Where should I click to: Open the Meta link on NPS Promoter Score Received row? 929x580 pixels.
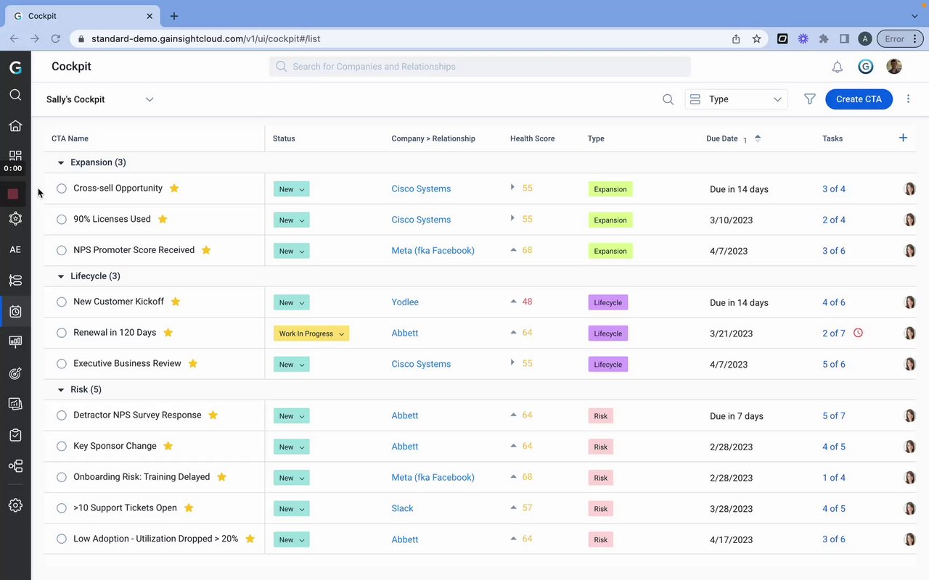433,251
